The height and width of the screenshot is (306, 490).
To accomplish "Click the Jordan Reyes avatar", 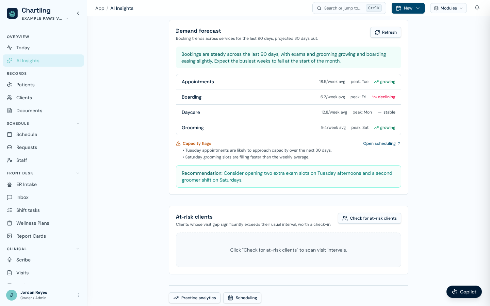I will click(x=12, y=295).
